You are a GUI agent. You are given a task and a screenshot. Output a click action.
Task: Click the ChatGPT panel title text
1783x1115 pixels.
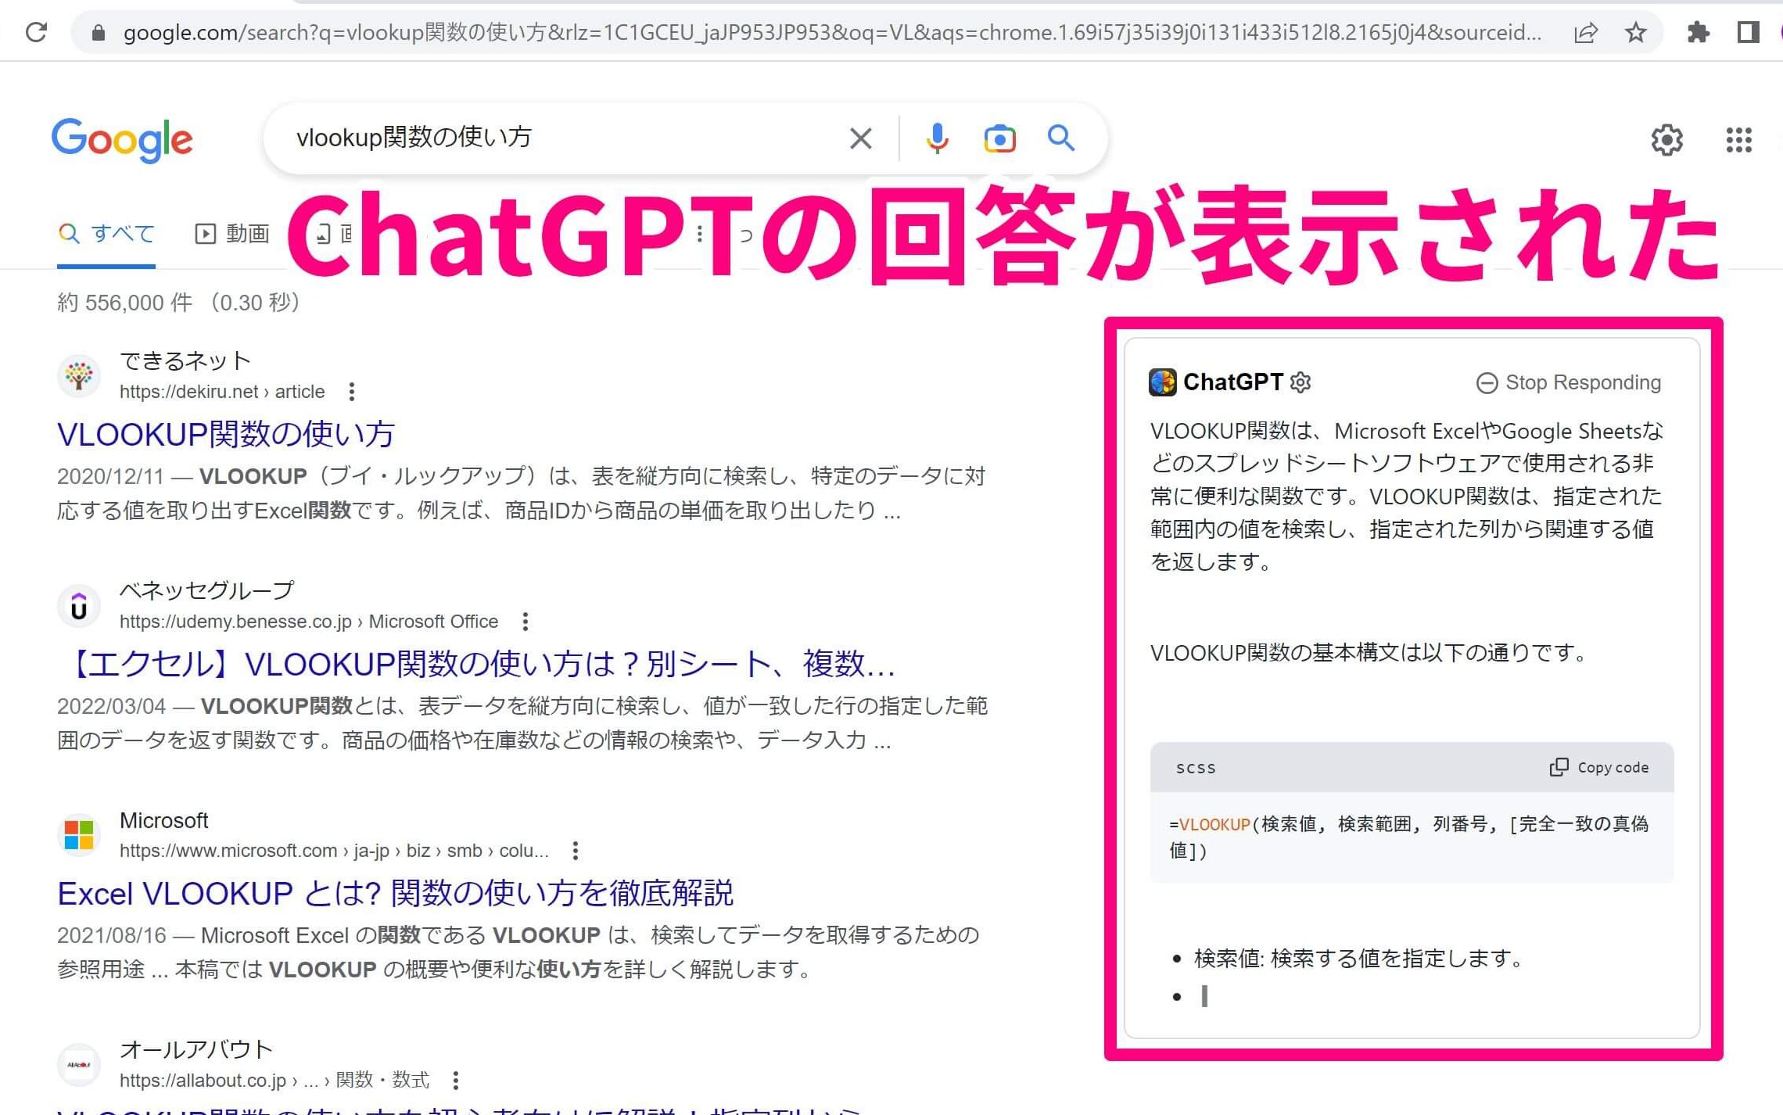pyautogui.click(x=1232, y=382)
